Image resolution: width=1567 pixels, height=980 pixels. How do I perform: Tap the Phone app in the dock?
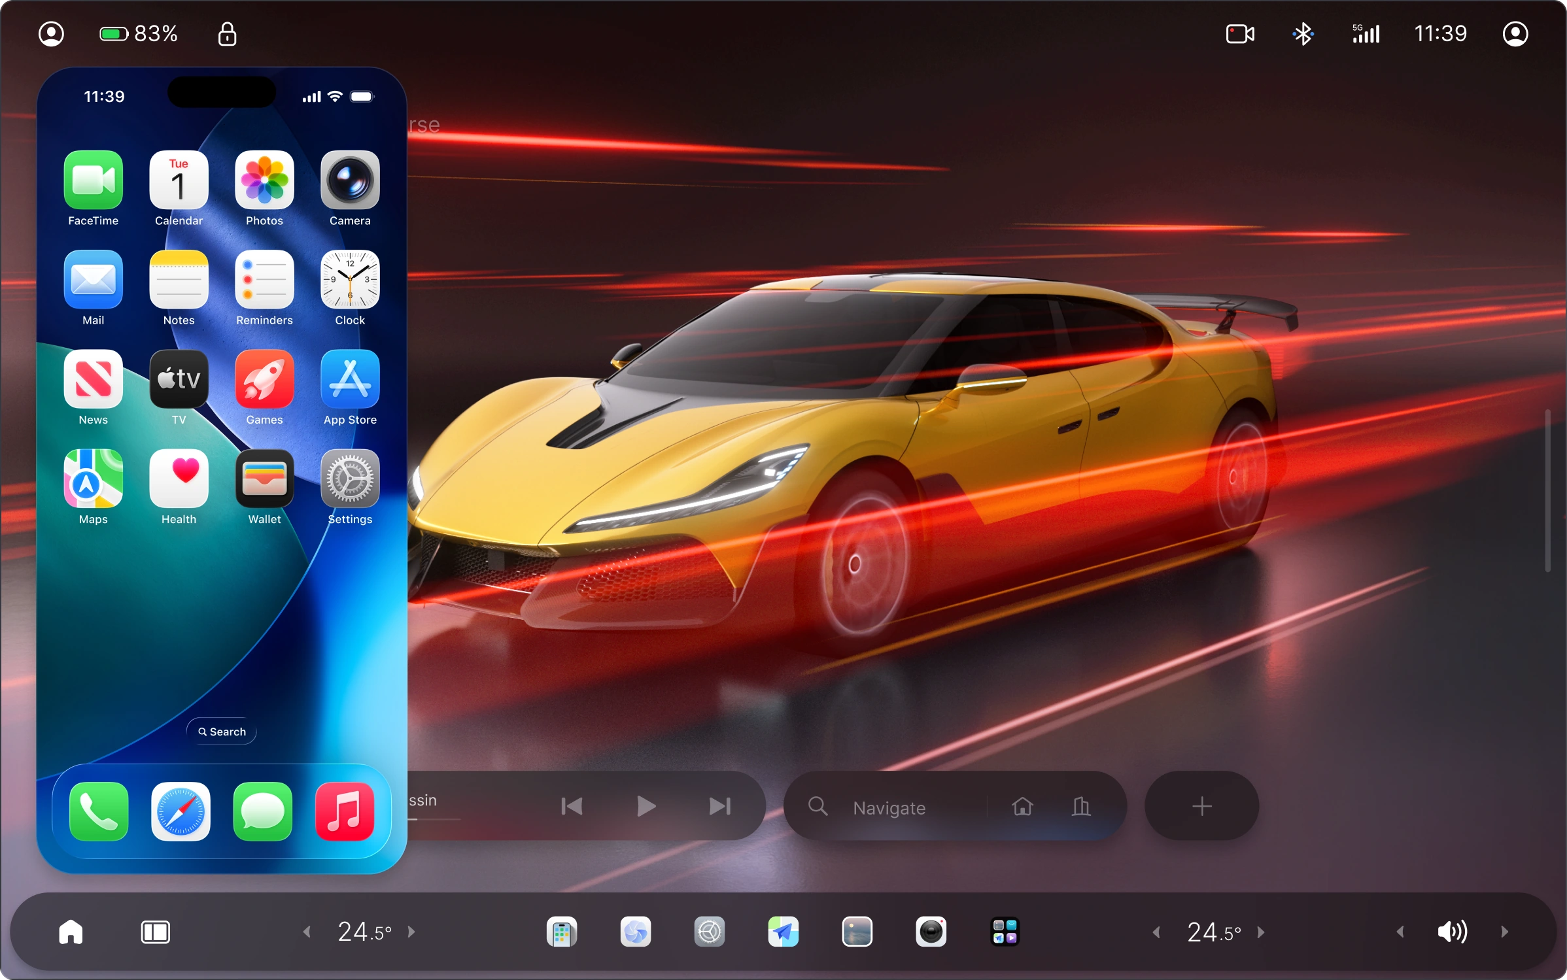click(x=99, y=811)
